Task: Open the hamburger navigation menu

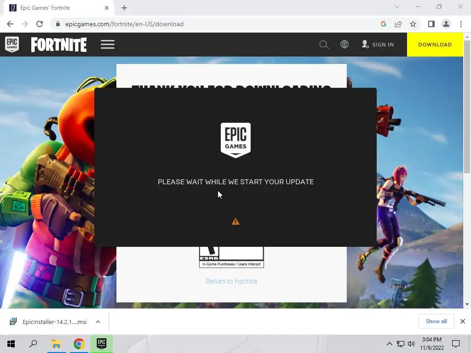Action: (108, 45)
